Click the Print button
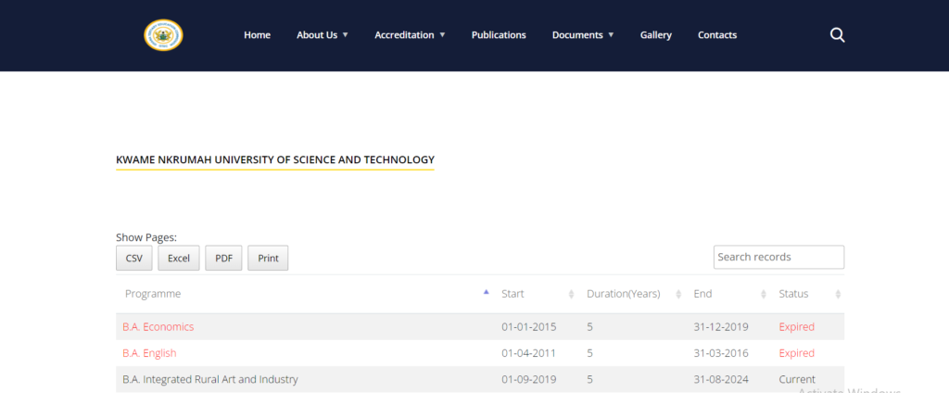Image resolution: width=949 pixels, height=393 pixels. coord(268,258)
